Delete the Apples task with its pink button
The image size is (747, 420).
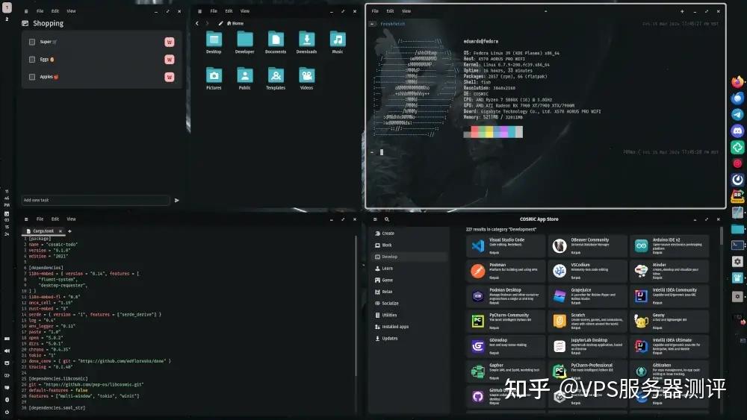click(169, 77)
